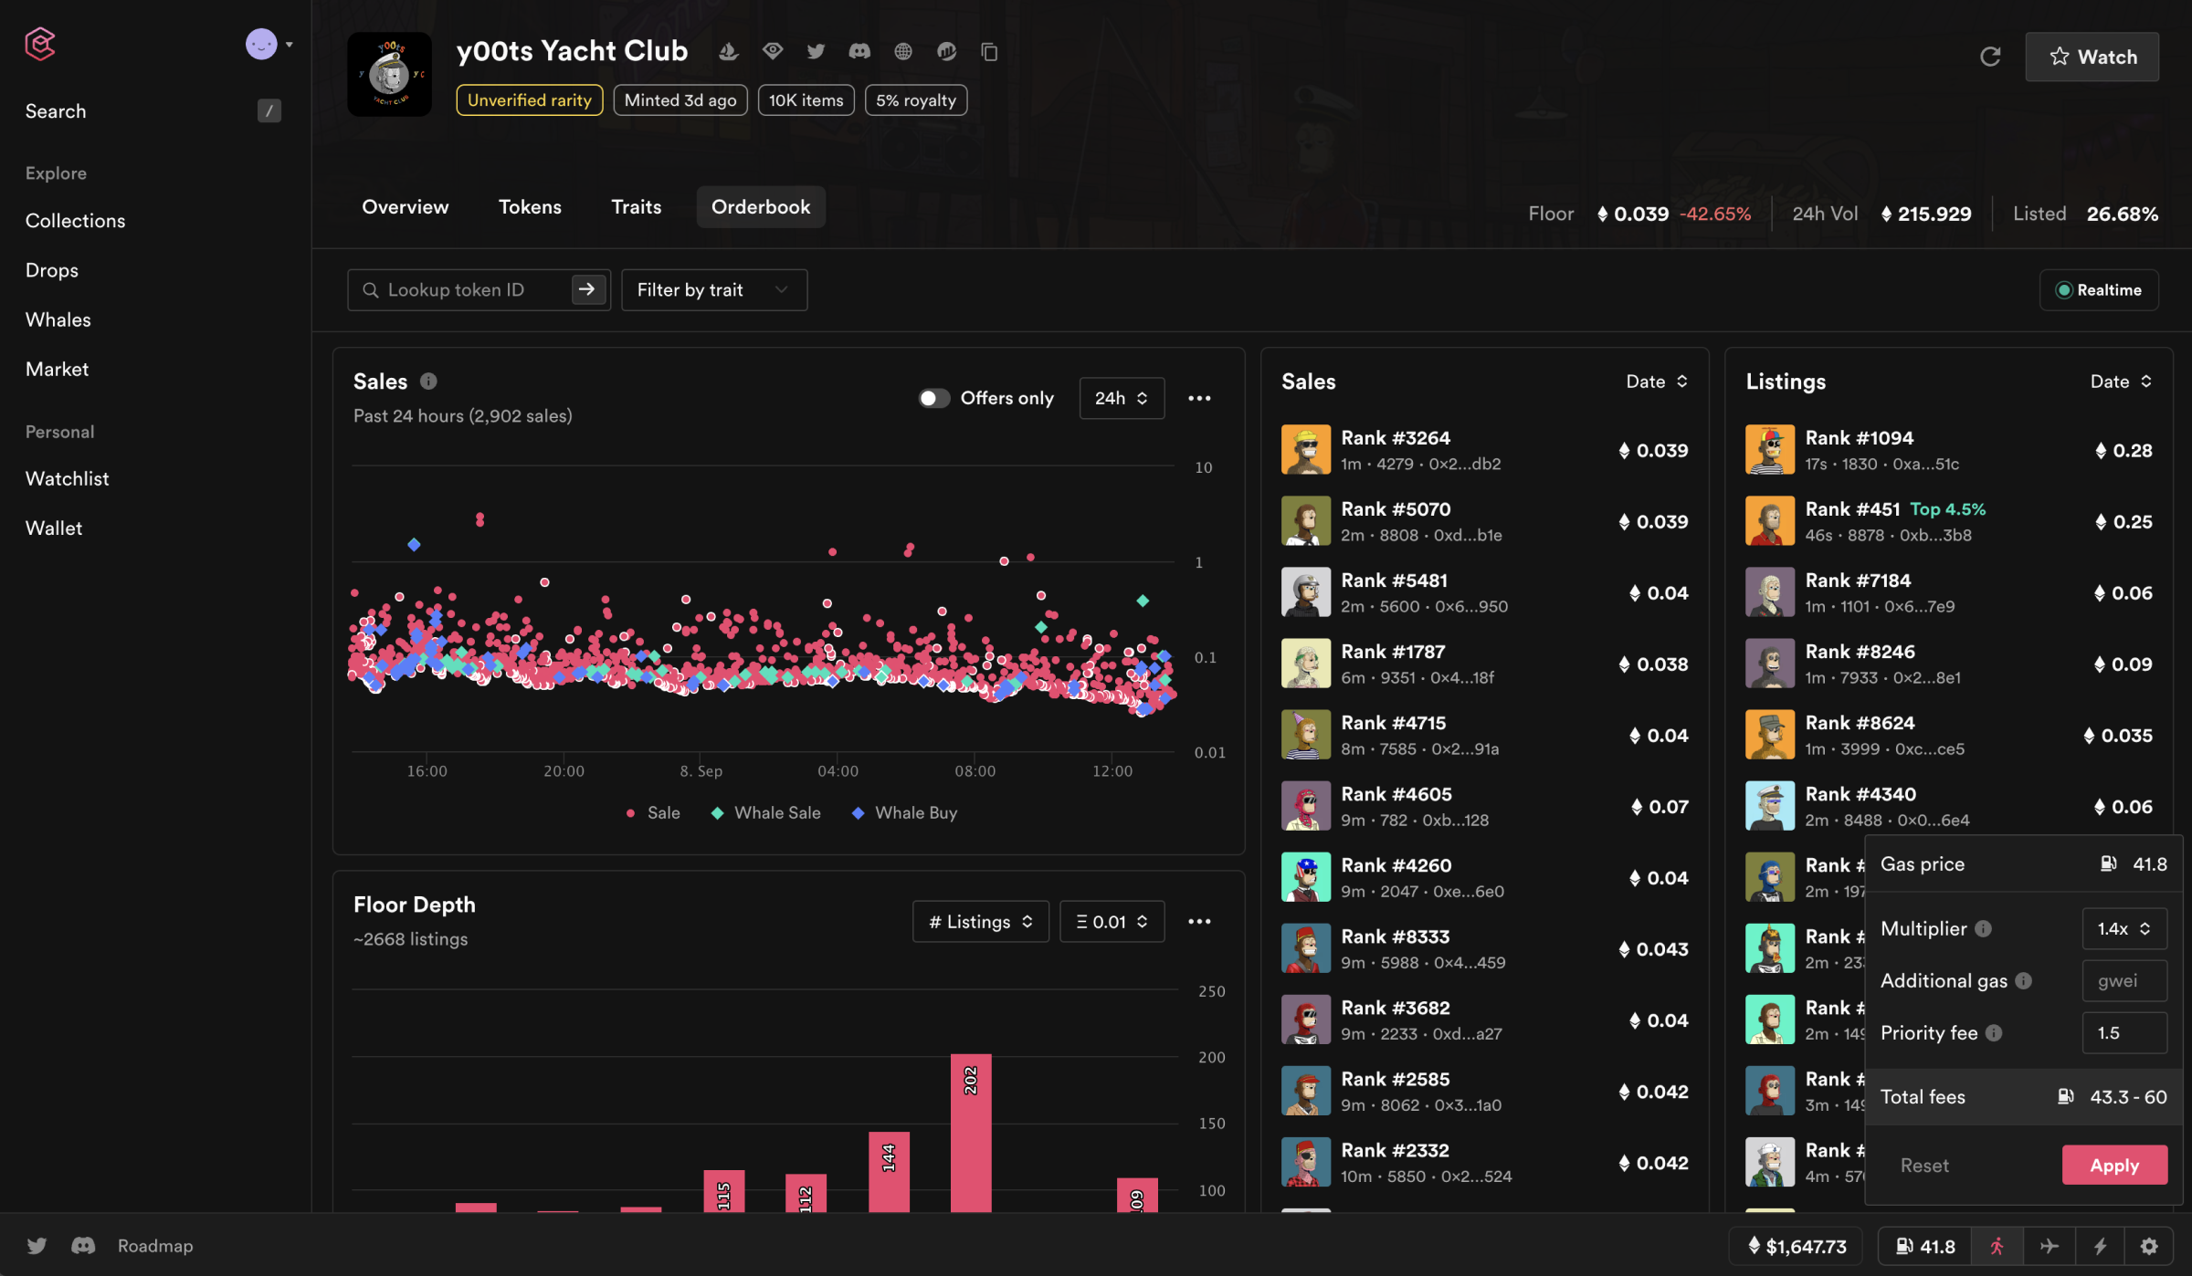
Task: Switch to the Tokens tab
Action: coord(530,207)
